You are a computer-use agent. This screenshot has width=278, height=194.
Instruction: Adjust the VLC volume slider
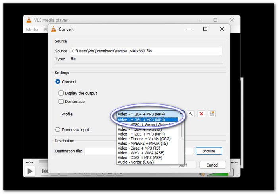(x=220, y=173)
